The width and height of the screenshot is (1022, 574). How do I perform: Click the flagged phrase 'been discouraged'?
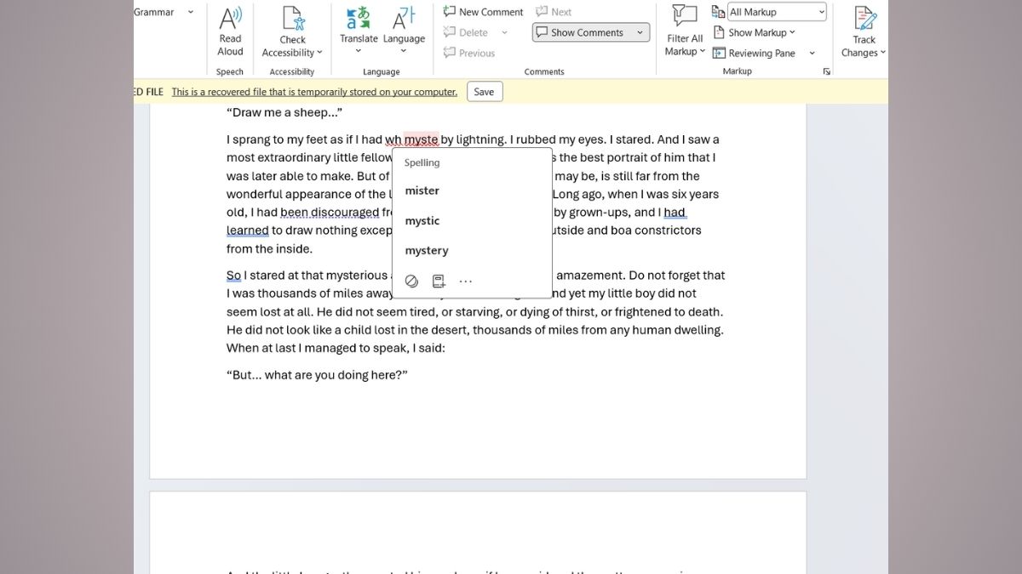click(330, 213)
